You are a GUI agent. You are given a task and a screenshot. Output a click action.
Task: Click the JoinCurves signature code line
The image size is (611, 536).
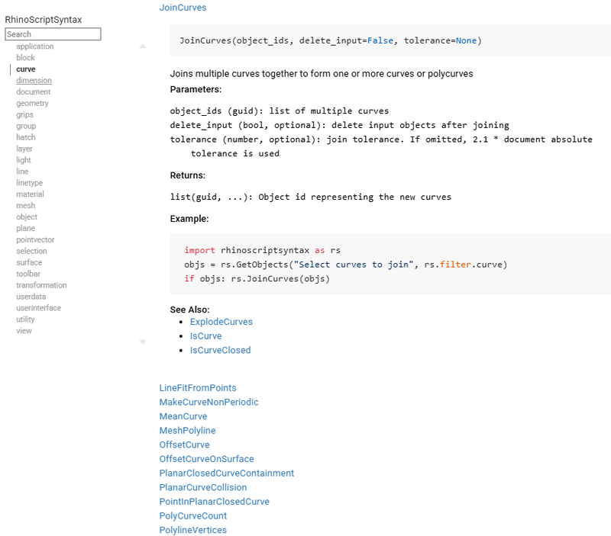click(x=331, y=40)
